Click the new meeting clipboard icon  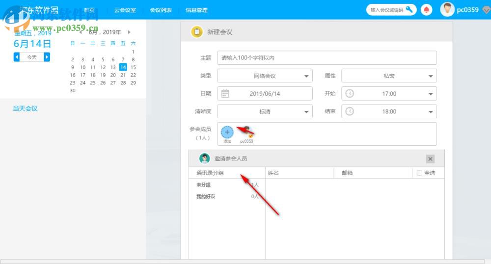click(197, 31)
